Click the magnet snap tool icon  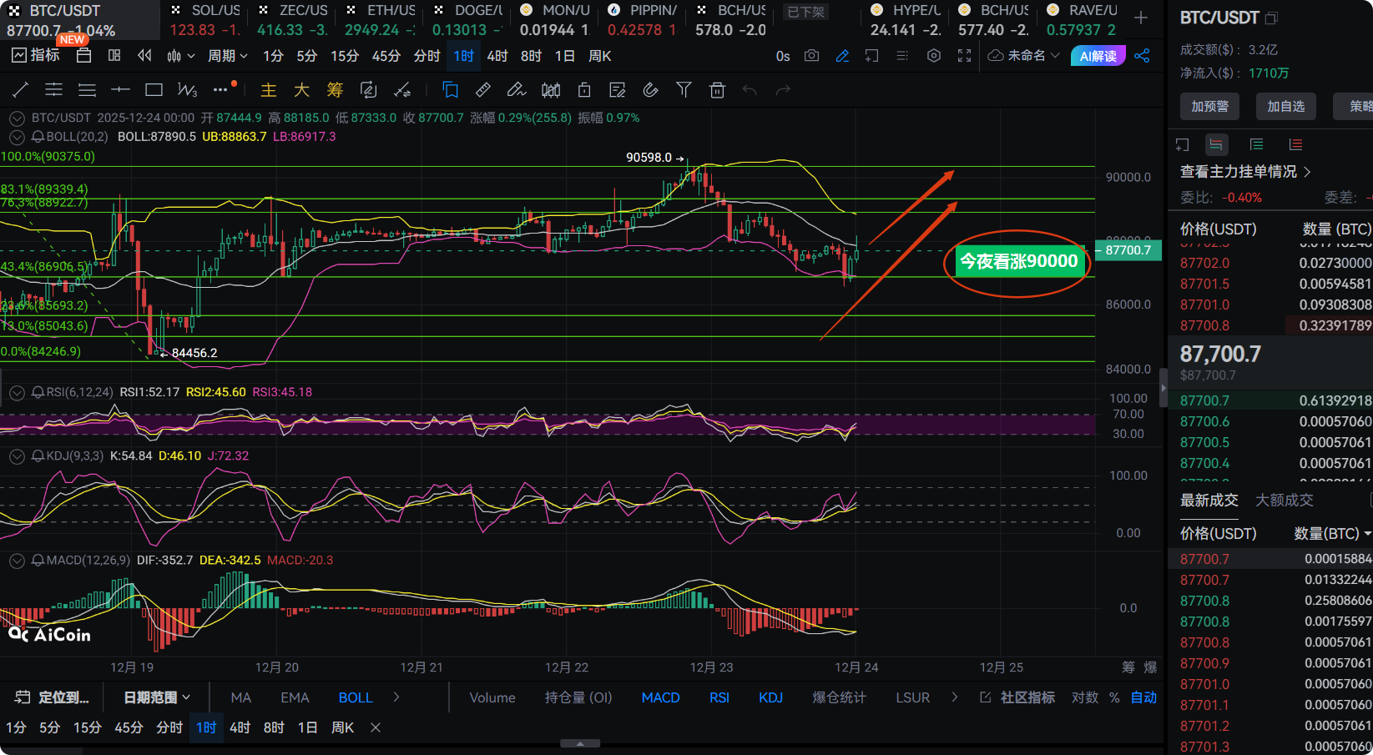click(x=650, y=90)
